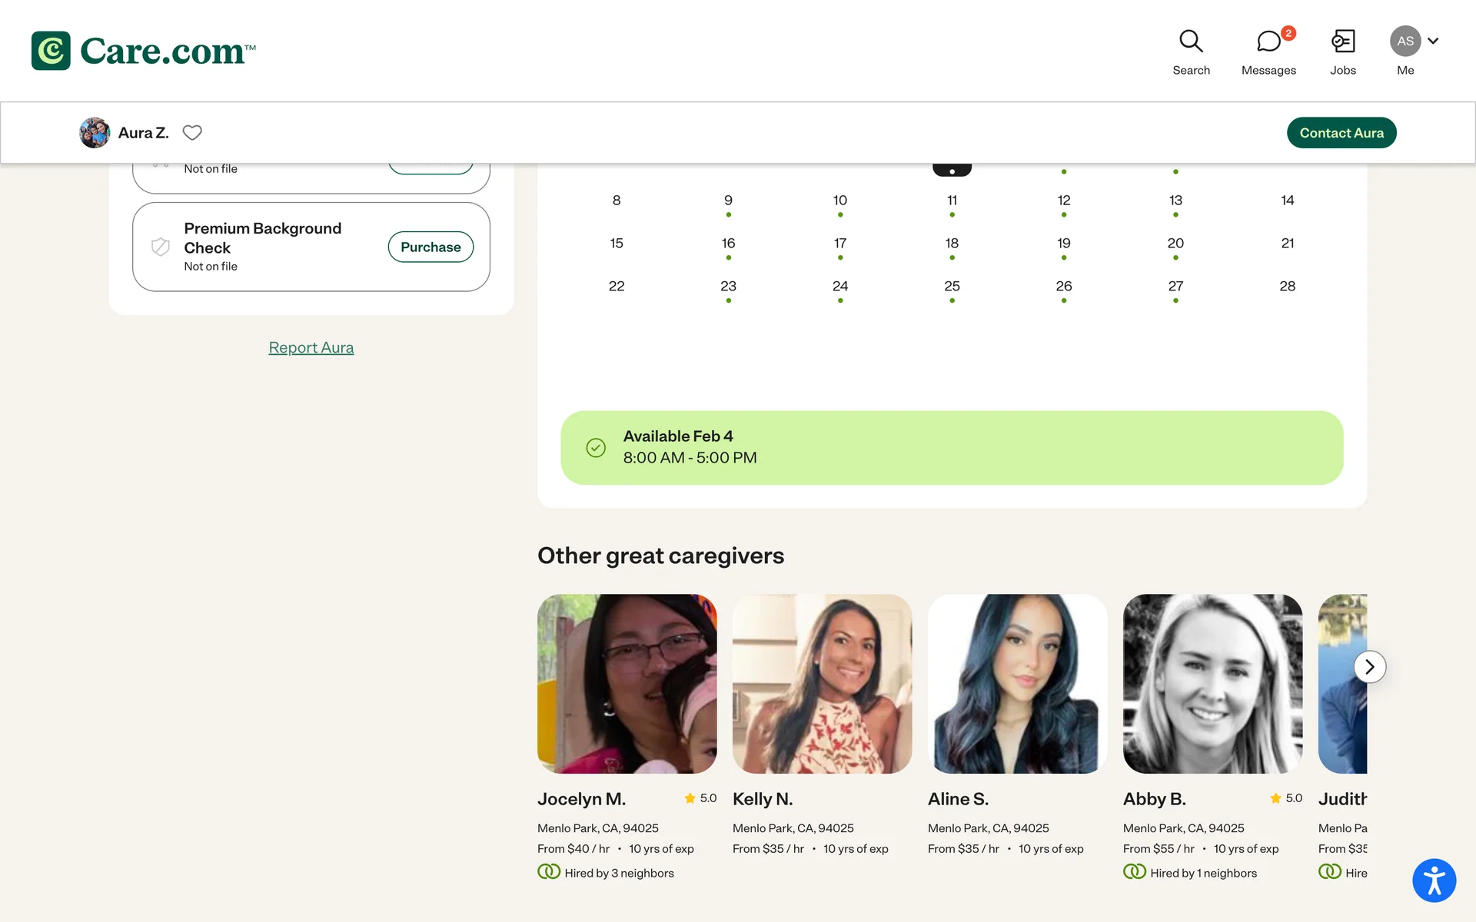Viewport: 1476px width, 922px height.
Task: Open Aline S.'s profile name
Action: pyautogui.click(x=958, y=799)
